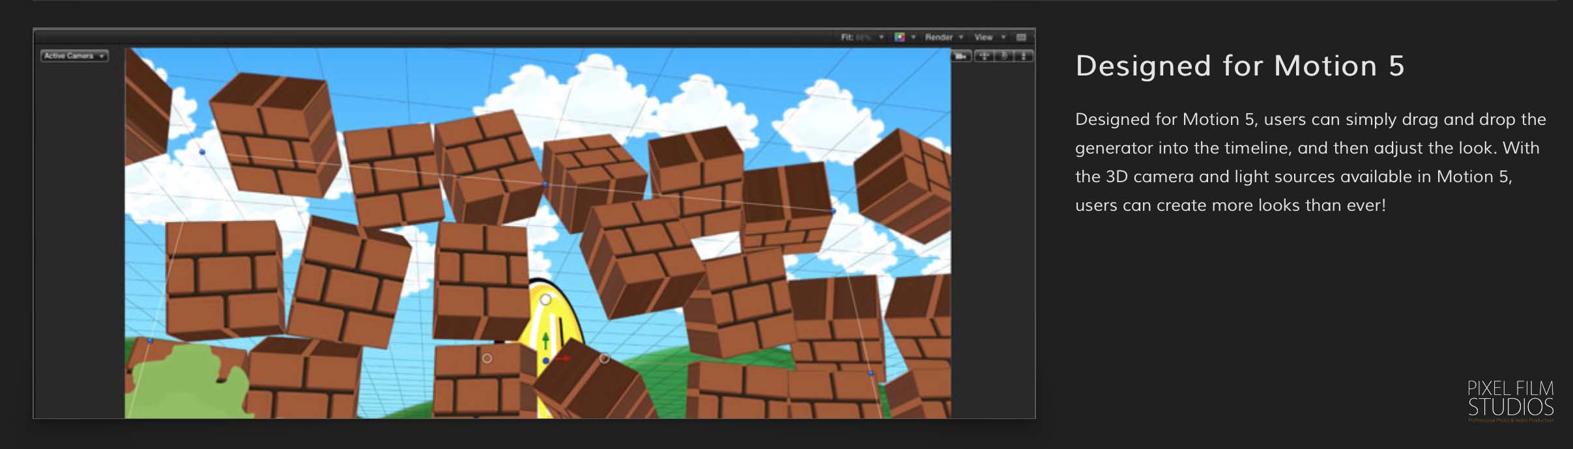The width and height of the screenshot is (1573, 449).
Task: Click the green Y-axis arrow handle
Action: [545, 340]
